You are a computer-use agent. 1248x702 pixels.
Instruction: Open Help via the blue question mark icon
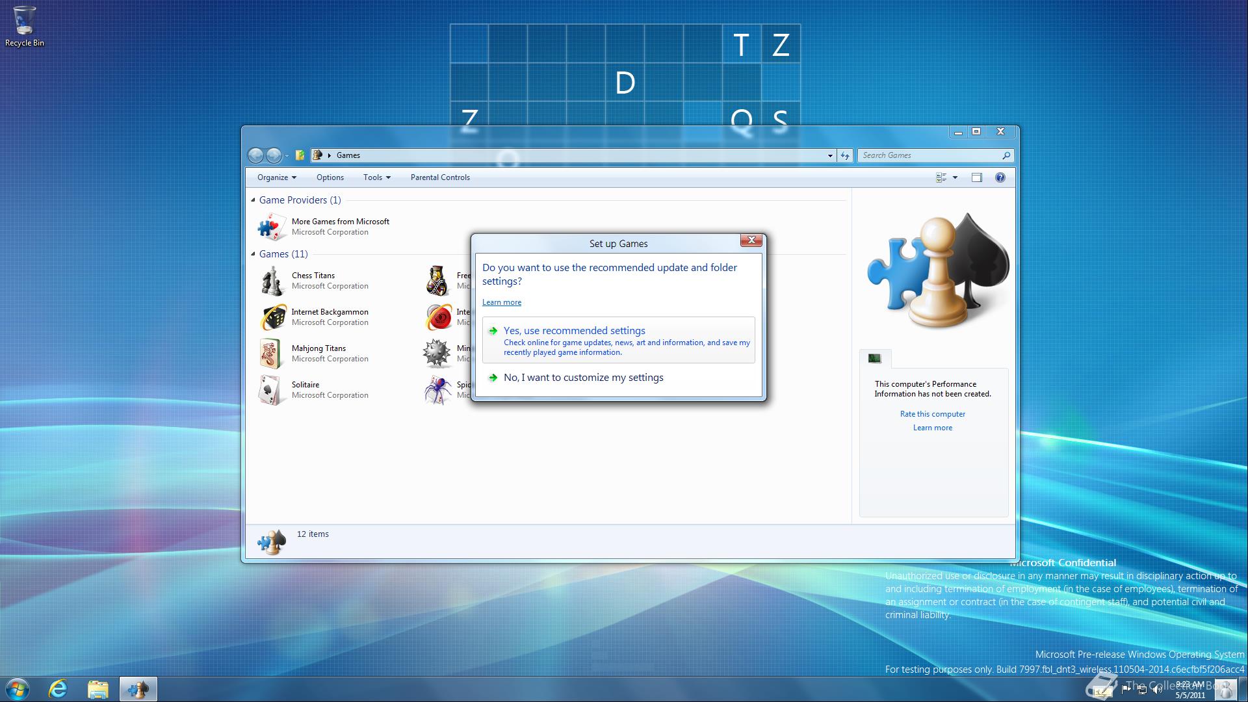1000,177
